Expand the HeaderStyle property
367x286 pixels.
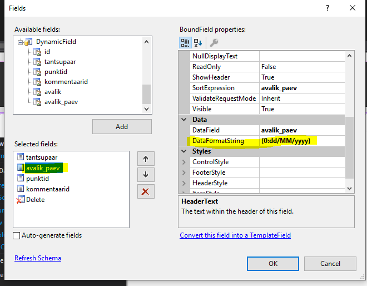pyautogui.click(x=184, y=183)
